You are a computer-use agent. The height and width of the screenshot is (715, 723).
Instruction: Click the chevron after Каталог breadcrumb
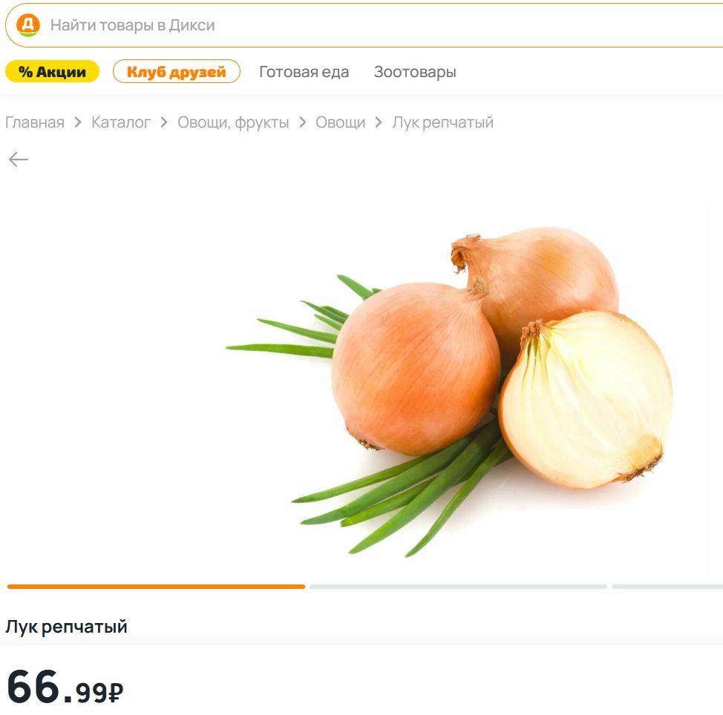(164, 122)
